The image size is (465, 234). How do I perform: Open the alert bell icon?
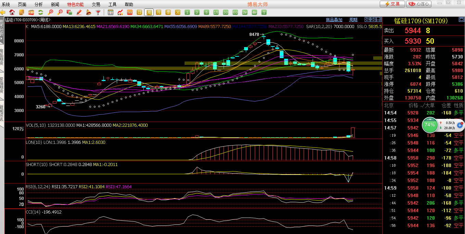click(x=88, y=12)
